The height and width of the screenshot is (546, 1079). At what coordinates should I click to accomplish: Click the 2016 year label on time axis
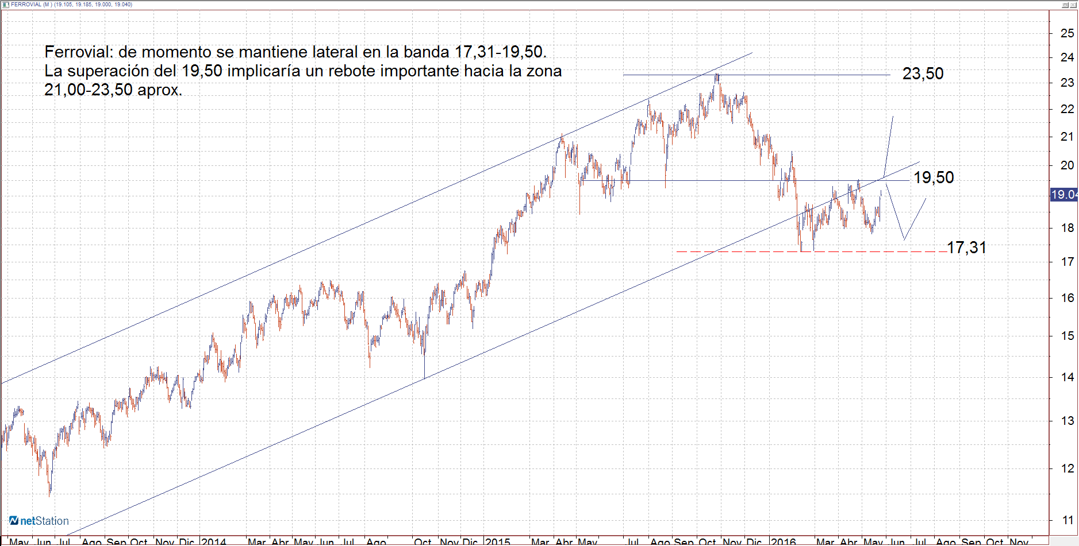[x=784, y=541]
